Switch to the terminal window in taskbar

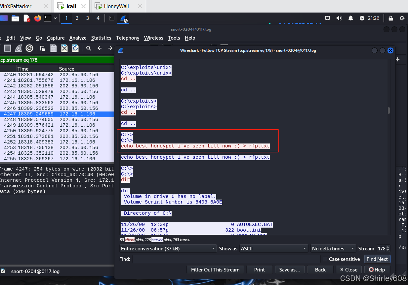(x=112, y=18)
